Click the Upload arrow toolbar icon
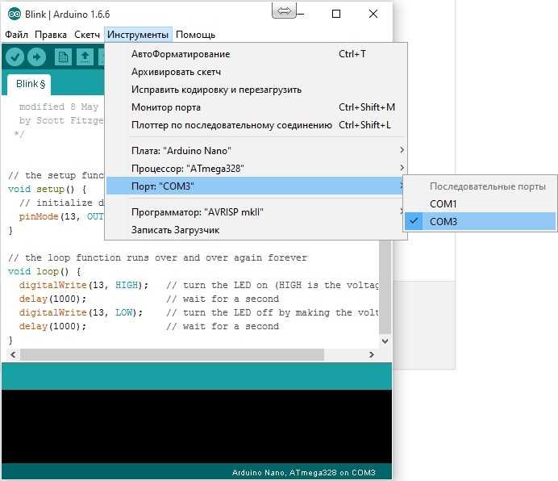This screenshot has width=558, height=481. tap(36, 57)
